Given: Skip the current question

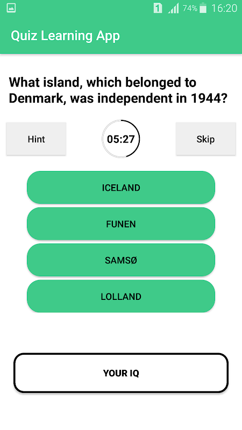Looking at the screenshot, I should (205, 139).
